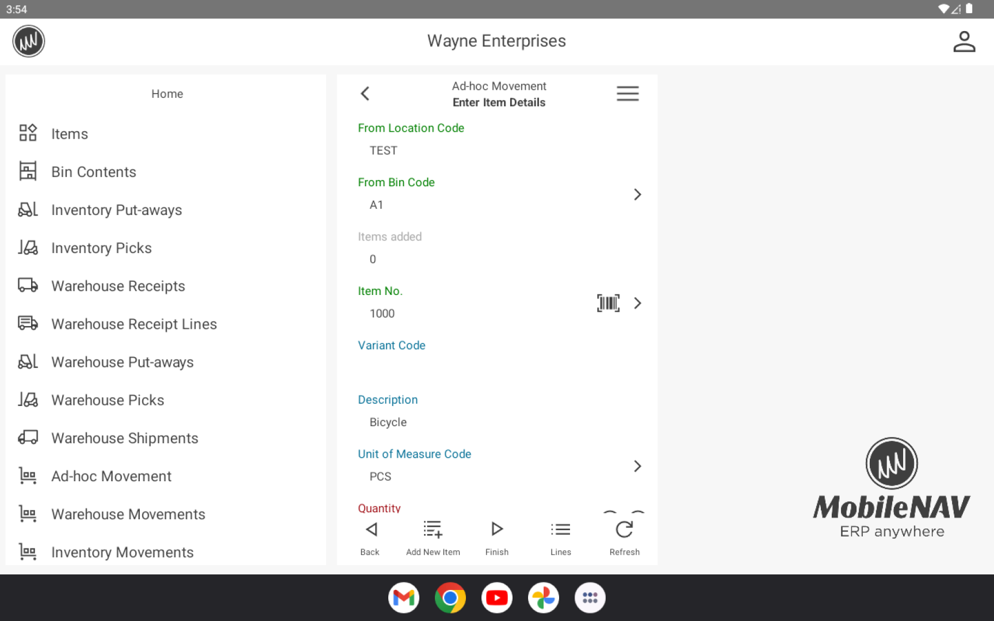The image size is (994, 621).
Task: Tap the Refresh toolbar button
Action: click(x=625, y=538)
